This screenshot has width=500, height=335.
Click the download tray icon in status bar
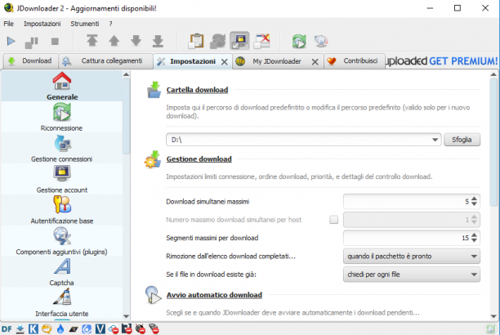20,329
